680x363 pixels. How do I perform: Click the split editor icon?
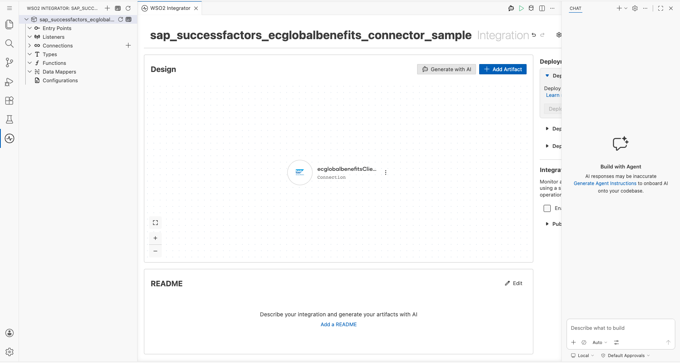(542, 8)
